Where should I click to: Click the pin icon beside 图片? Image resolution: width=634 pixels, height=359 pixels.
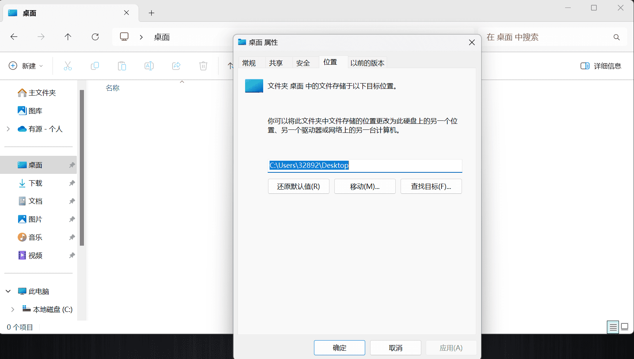72,219
